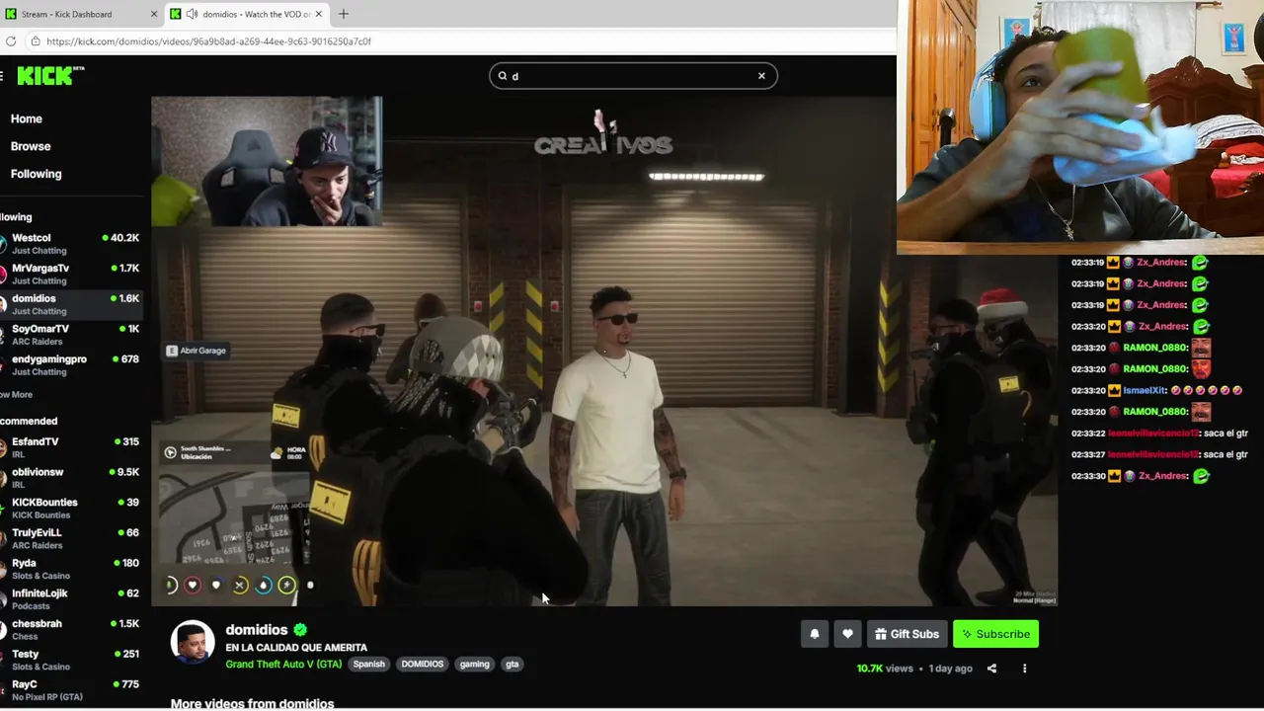The height and width of the screenshot is (711, 1264).
Task: Click IsmaelXit username in chat
Action: (x=1145, y=390)
